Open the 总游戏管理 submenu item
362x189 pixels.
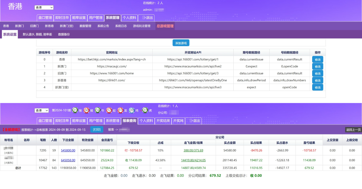[x=165, y=26]
